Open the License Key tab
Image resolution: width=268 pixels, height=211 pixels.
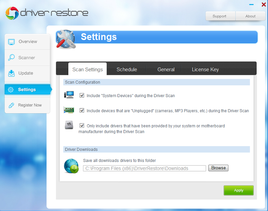205,69
